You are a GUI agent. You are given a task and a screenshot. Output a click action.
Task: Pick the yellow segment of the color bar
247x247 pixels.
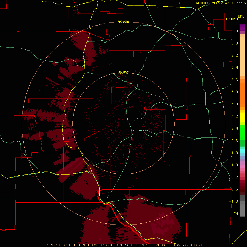click(242, 117)
